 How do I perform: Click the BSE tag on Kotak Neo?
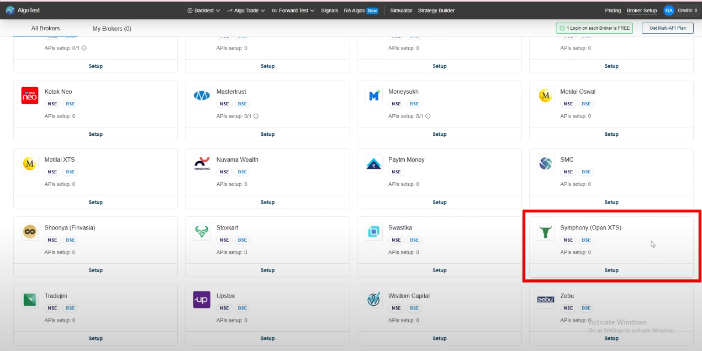click(70, 104)
